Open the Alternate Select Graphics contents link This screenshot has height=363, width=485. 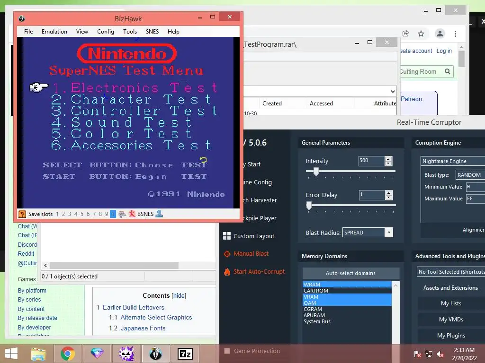(156, 317)
